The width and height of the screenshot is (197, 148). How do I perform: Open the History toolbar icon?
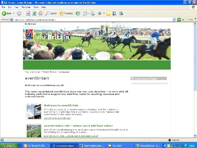78,13
